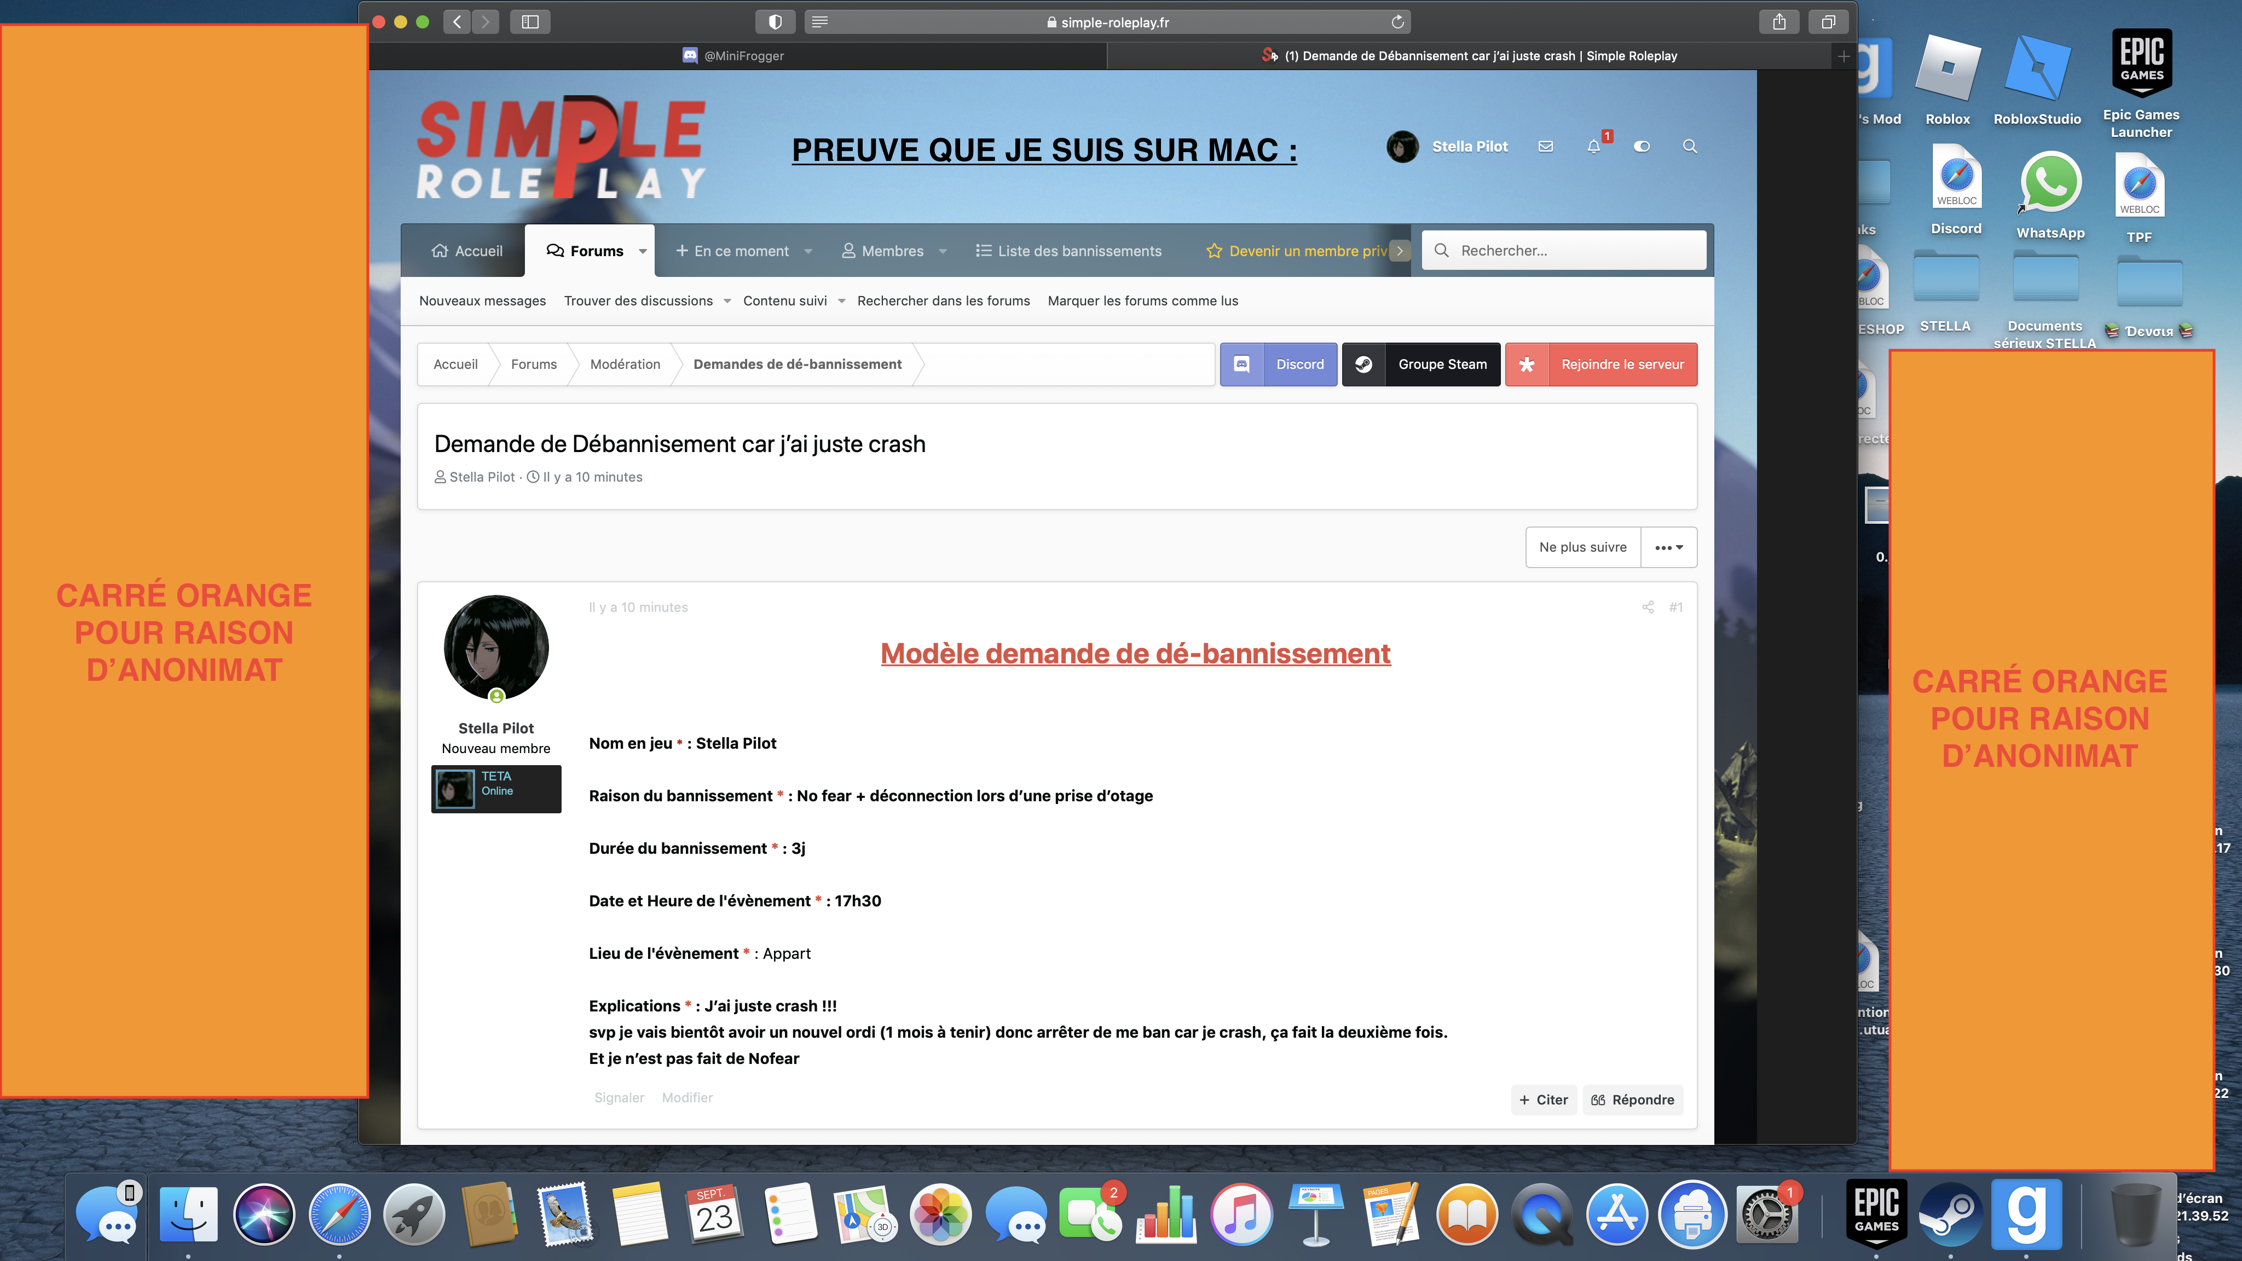Image resolution: width=2242 pixels, height=1261 pixels.
Task: Click Rejoindre le serveur button
Action: pos(1602,365)
